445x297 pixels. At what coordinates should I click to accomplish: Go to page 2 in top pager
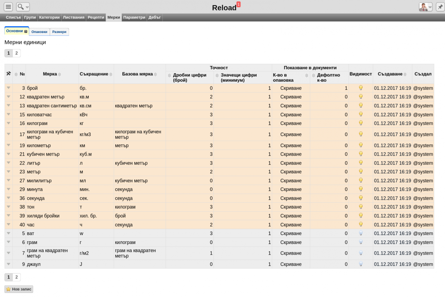click(x=16, y=53)
